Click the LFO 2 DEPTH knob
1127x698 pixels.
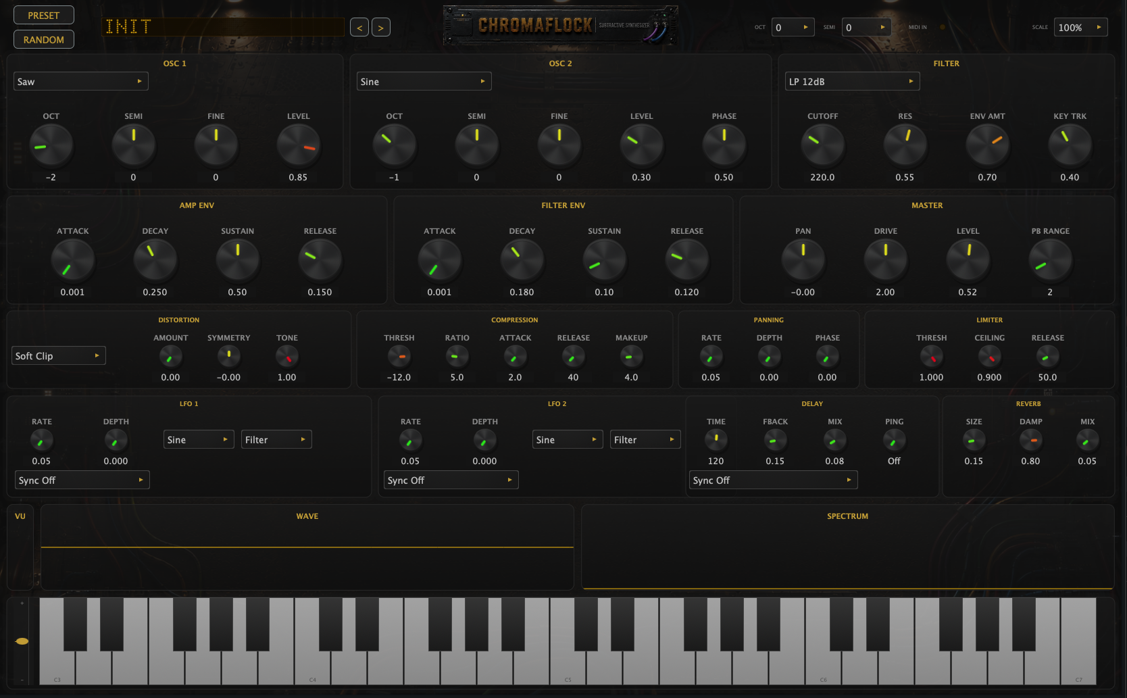click(x=485, y=440)
